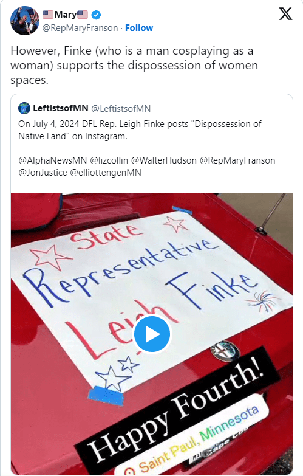The image size is (303, 476).
Task: Open the quoted tweet's text body
Action: [140, 130]
